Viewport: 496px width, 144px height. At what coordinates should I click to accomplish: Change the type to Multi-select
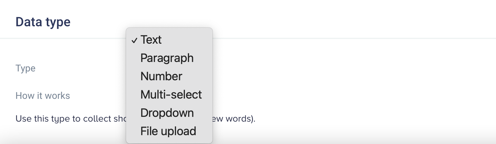pyautogui.click(x=171, y=95)
